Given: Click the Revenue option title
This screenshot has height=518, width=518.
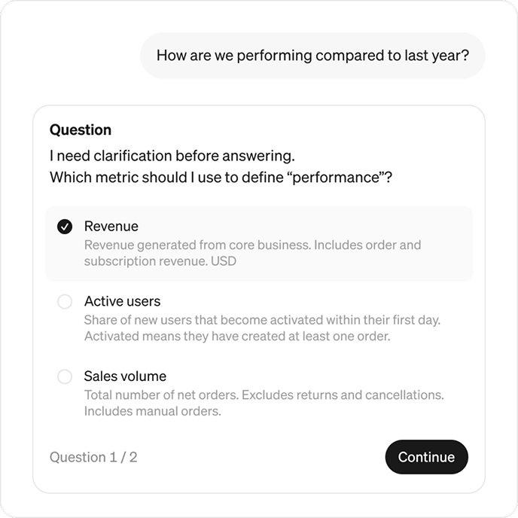Looking at the screenshot, I should [x=111, y=226].
